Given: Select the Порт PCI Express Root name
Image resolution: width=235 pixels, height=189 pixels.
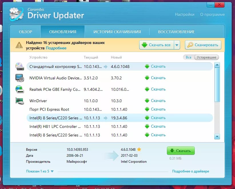Looking at the screenshot, I should click(x=49, y=110).
